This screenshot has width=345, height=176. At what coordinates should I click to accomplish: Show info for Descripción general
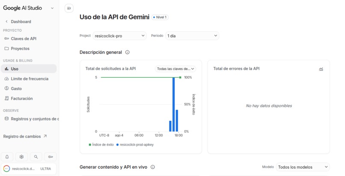click(128, 52)
